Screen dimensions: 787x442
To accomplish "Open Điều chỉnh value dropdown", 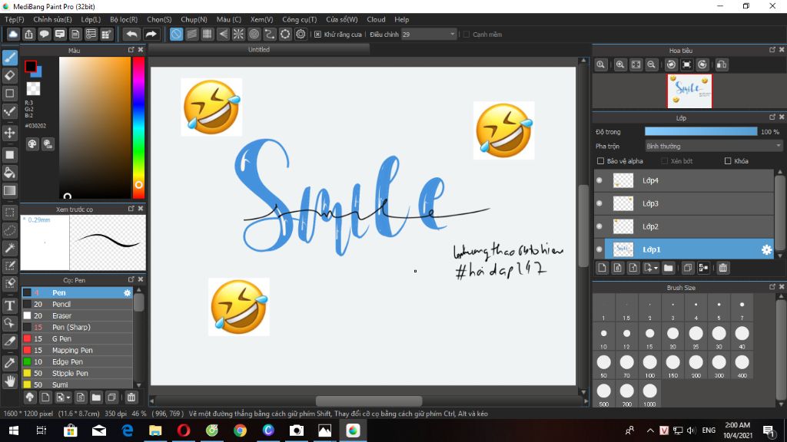I will pyautogui.click(x=452, y=34).
